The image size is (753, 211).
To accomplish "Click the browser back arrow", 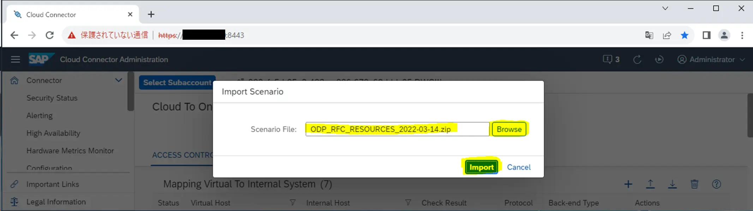I will pos(14,35).
